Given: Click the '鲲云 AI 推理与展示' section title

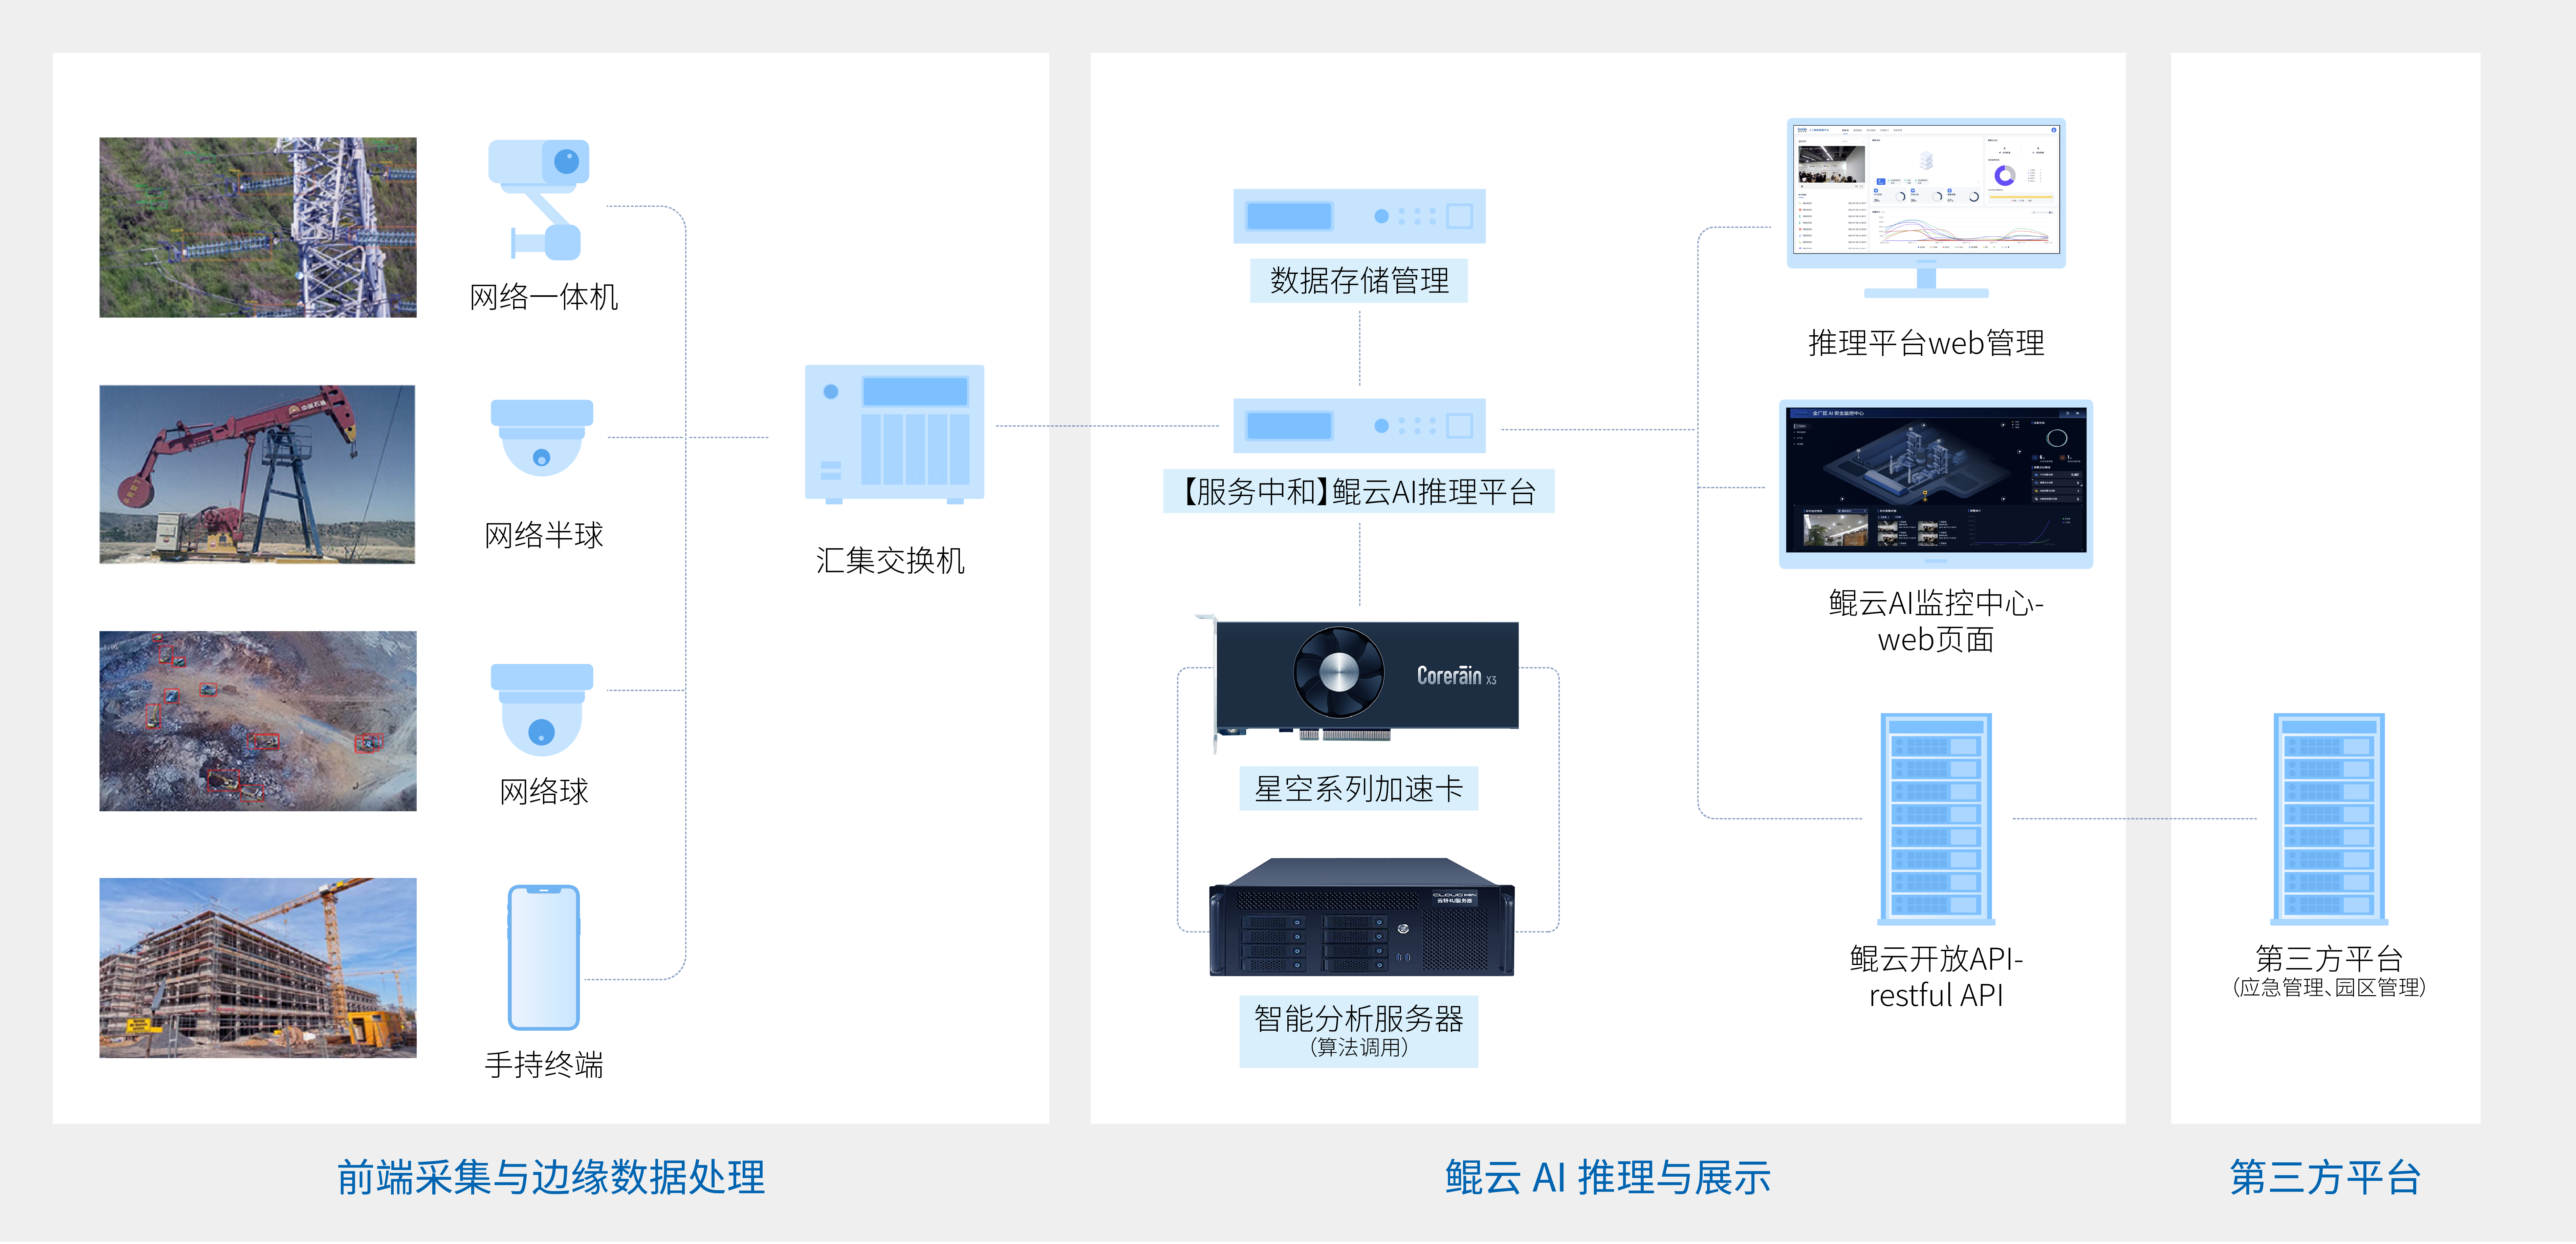Looking at the screenshot, I should (1608, 1177).
